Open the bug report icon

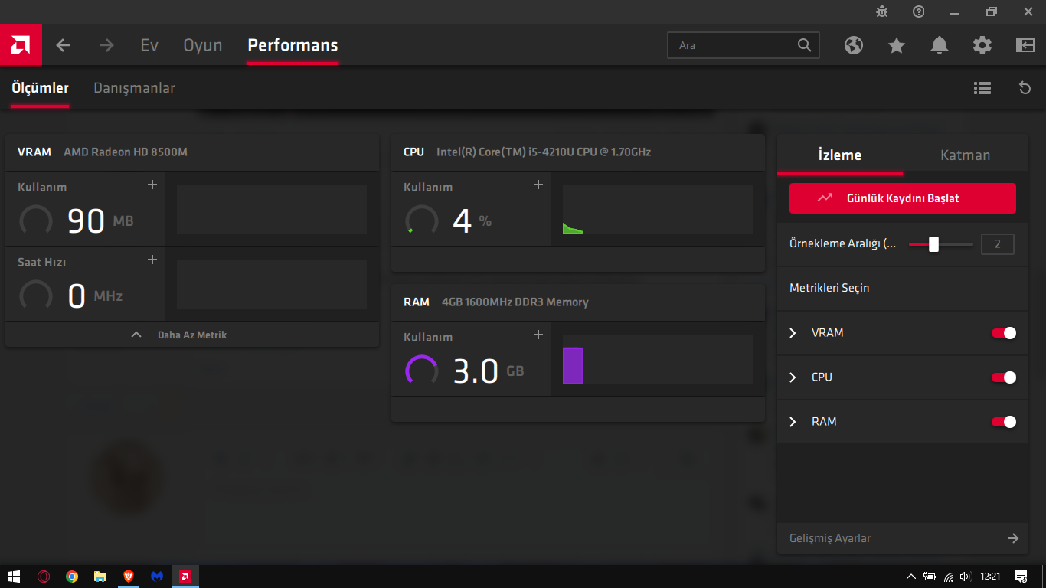coord(882,11)
